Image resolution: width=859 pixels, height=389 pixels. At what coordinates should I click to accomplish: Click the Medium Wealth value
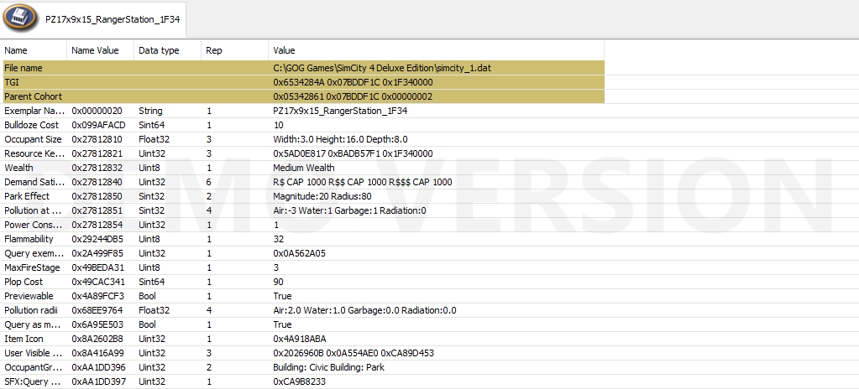tap(303, 168)
